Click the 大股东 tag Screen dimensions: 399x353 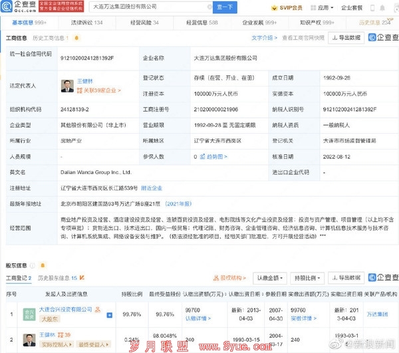pyautogui.click(x=49, y=319)
